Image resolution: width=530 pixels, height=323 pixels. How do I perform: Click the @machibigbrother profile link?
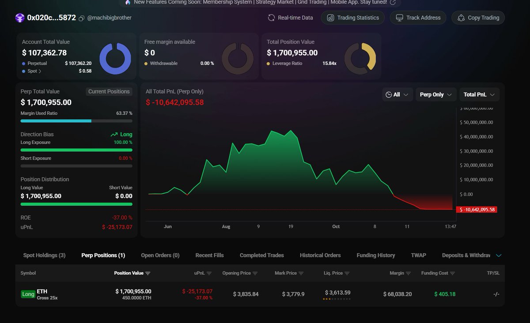(109, 18)
